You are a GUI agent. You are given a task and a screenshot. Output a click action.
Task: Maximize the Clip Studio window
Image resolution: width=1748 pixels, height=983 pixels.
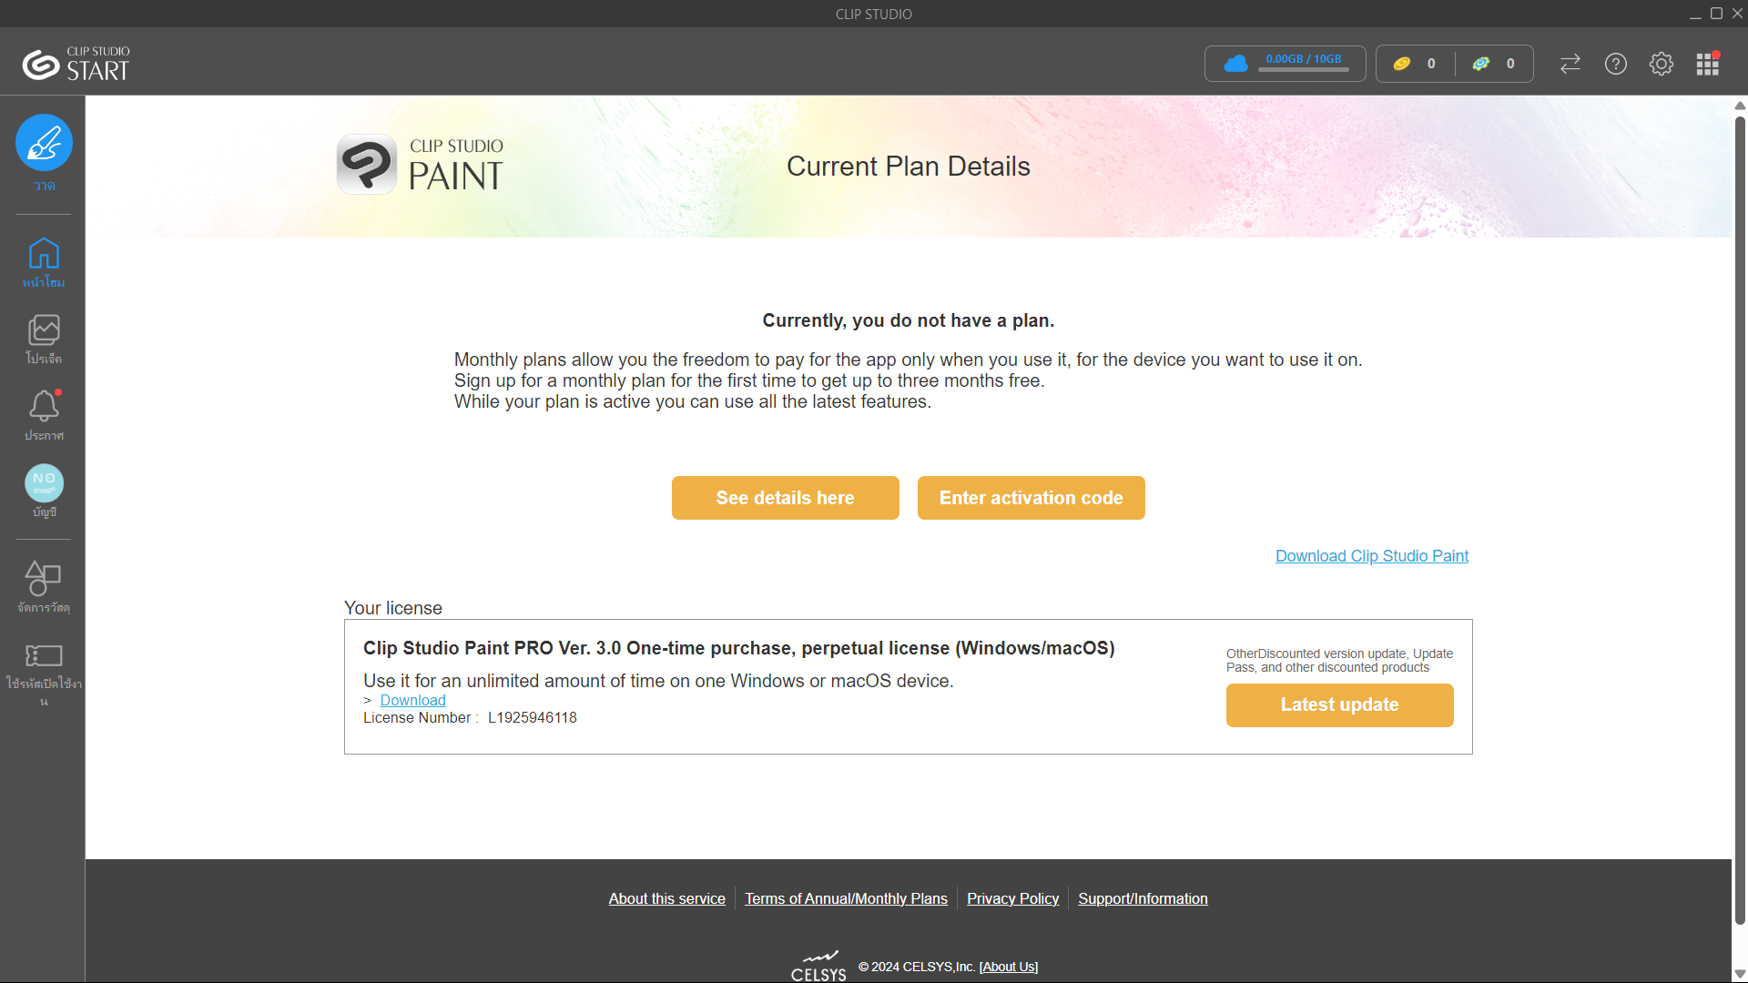[1716, 14]
